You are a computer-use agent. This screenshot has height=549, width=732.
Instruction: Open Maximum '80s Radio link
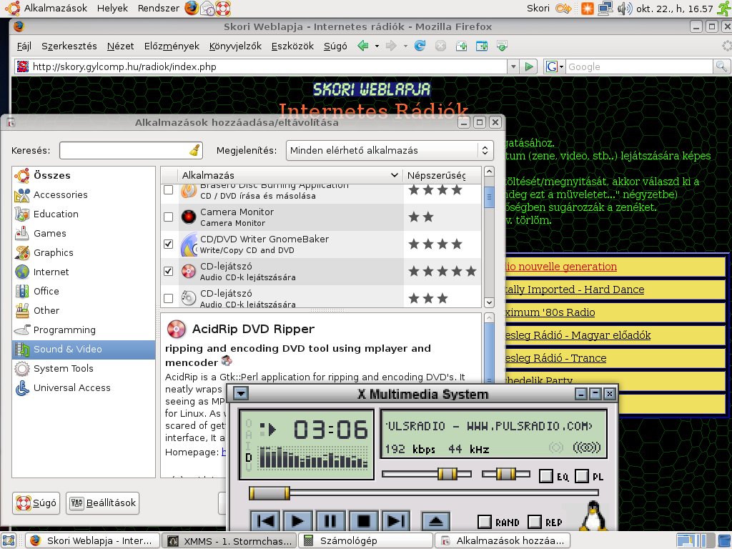pos(549,312)
